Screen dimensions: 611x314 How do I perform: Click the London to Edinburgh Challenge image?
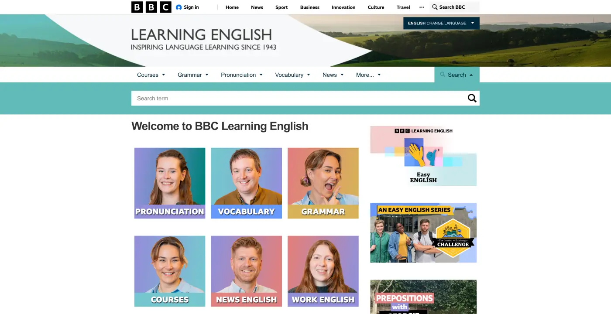pos(423,232)
